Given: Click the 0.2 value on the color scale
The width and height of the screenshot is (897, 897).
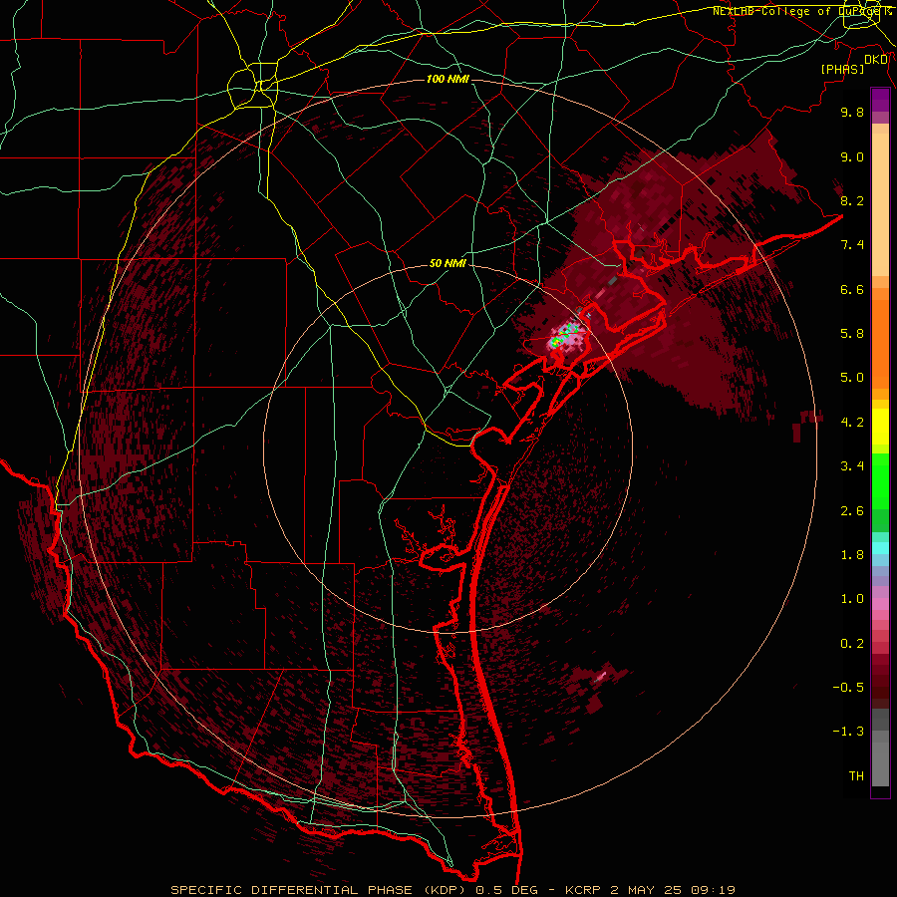Looking at the screenshot, I should point(852,644).
